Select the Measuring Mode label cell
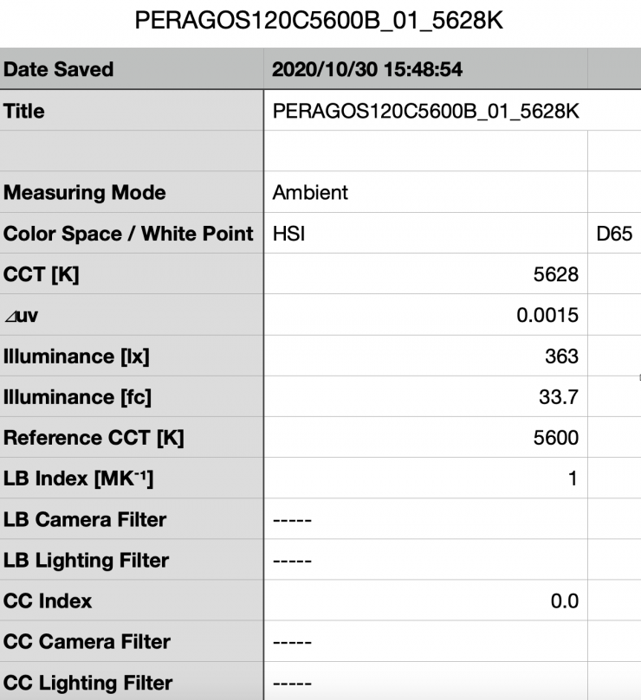The width and height of the screenshot is (641, 700). point(130,192)
